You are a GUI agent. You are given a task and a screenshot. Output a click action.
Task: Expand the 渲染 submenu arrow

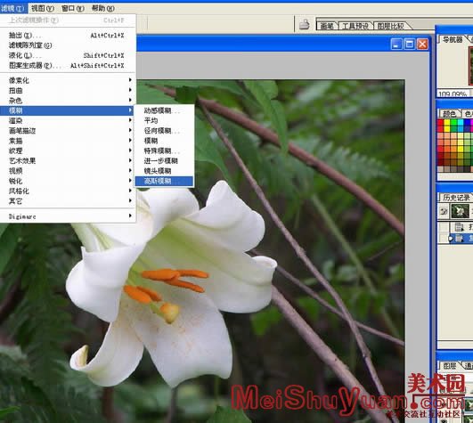(130, 120)
